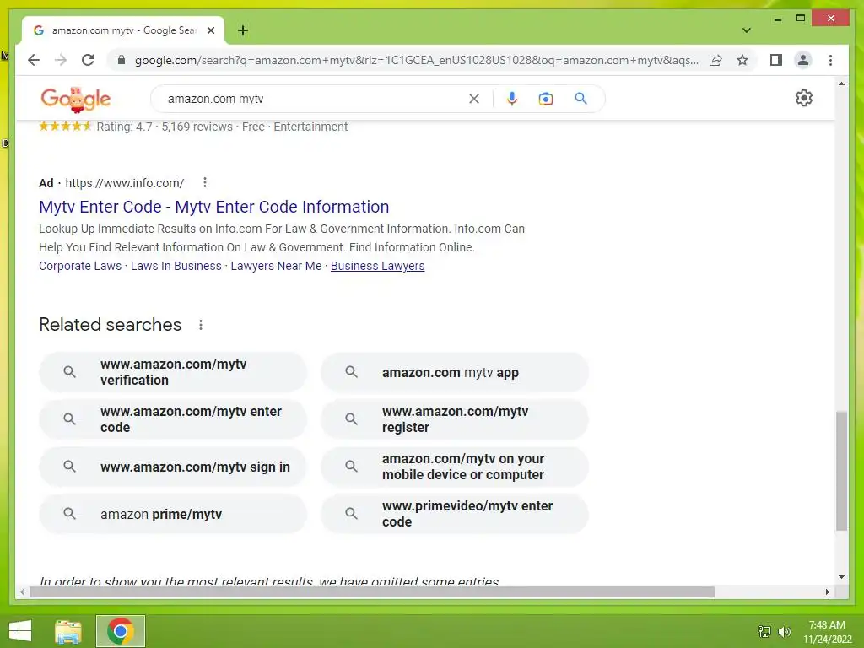This screenshot has width=864, height=648.
Task: Search amazon.com mytv app
Action: point(455,372)
